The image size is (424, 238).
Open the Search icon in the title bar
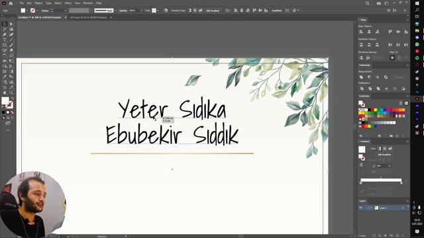pos(367,3)
